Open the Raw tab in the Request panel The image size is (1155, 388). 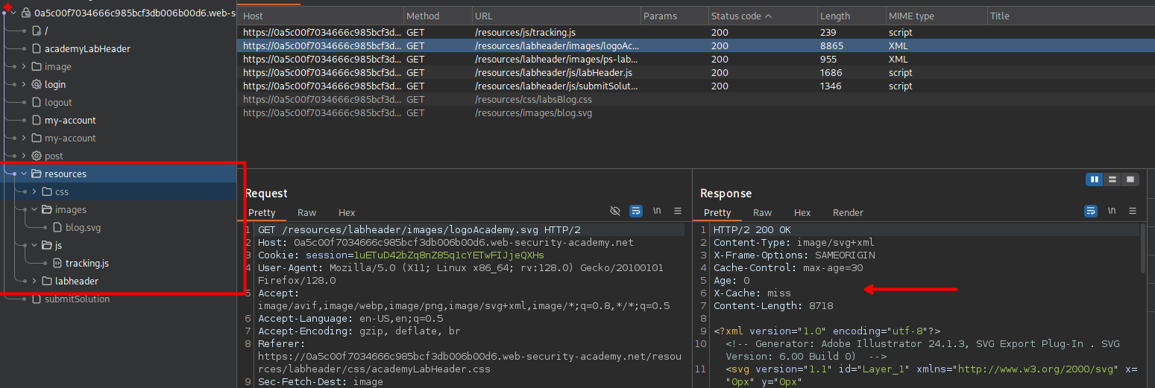pyautogui.click(x=306, y=213)
